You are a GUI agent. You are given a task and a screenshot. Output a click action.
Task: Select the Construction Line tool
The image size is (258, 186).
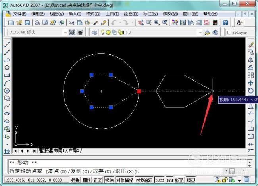point(7,52)
